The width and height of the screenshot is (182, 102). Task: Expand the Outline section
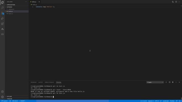(17, 96)
